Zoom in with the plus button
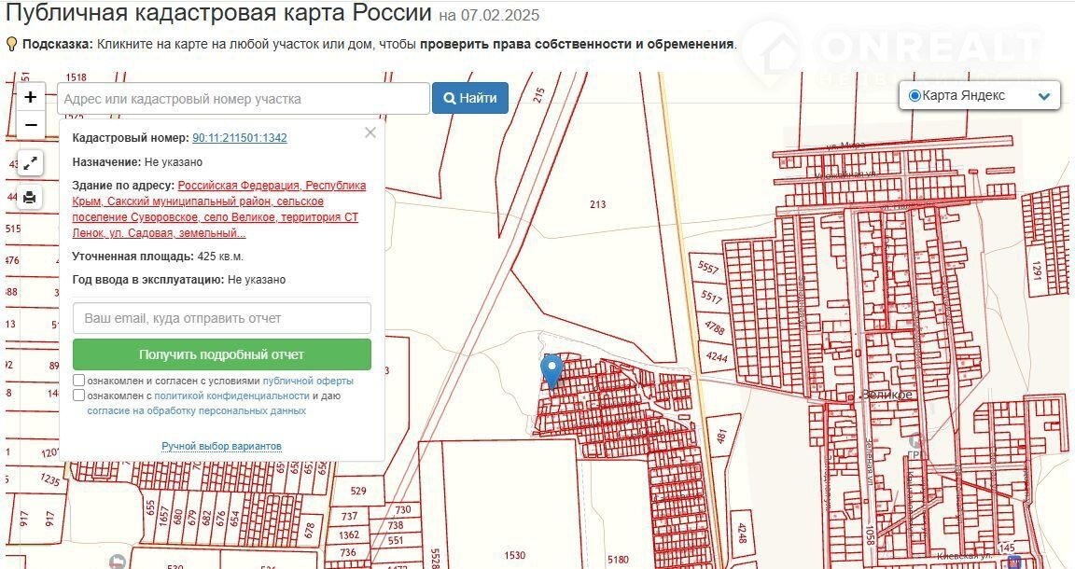Screen dimensions: 1075x569 tap(30, 97)
